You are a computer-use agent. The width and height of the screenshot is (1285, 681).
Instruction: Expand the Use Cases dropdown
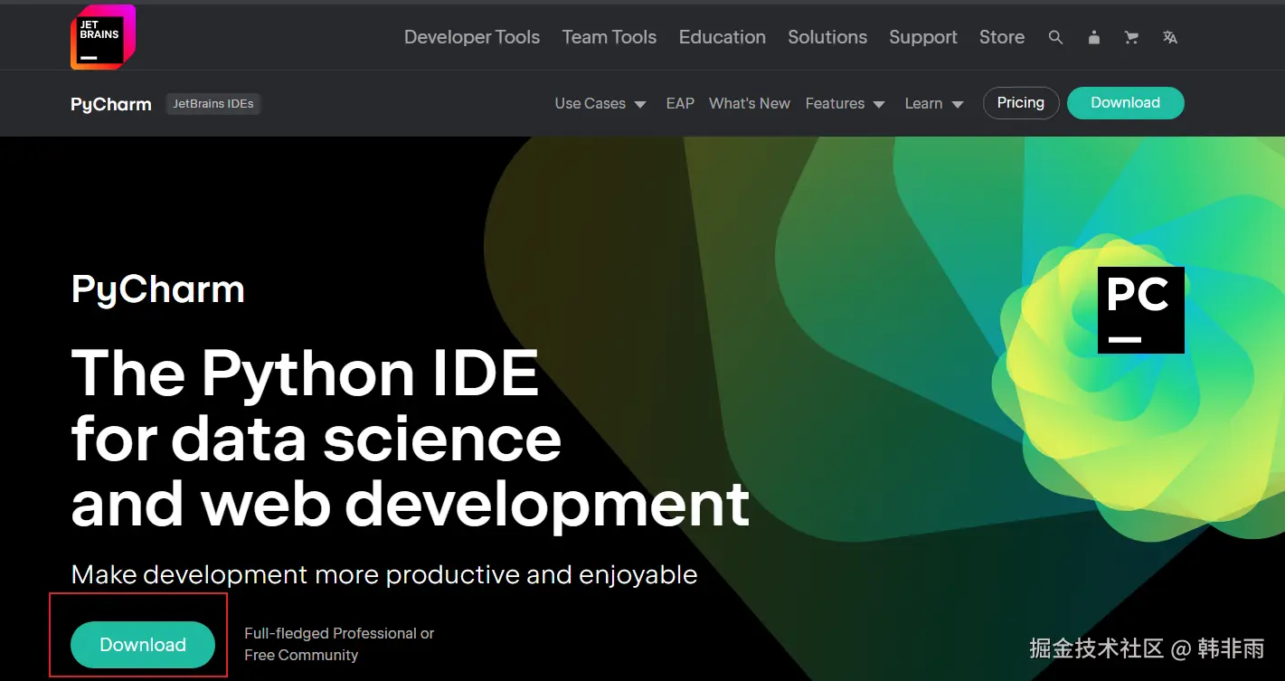pyautogui.click(x=600, y=103)
